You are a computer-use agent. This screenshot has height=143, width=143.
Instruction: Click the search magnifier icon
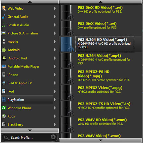[x=7, y=138]
